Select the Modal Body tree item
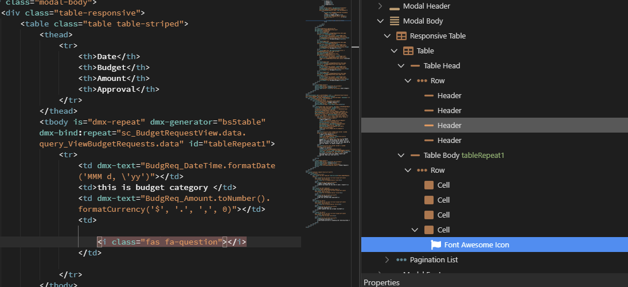 (423, 21)
